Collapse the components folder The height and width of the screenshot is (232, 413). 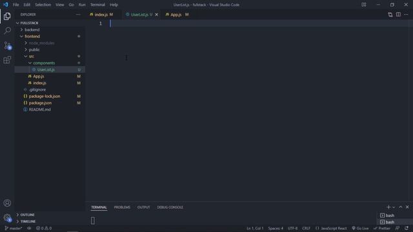pos(50,63)
